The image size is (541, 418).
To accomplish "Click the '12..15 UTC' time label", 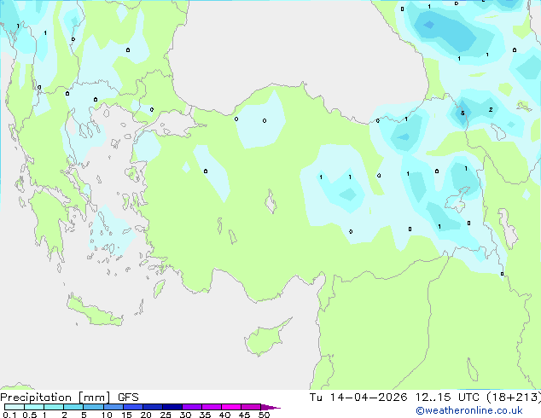I will pos(447,398).
